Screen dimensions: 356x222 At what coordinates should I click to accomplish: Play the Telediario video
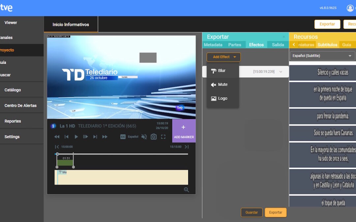pos(76,136)
